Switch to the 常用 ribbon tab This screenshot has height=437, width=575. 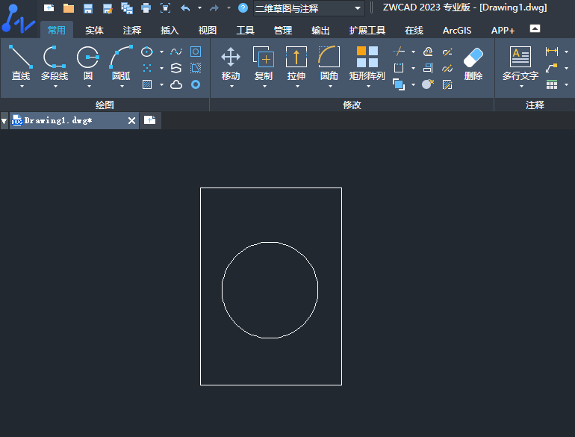pos(57,30)
